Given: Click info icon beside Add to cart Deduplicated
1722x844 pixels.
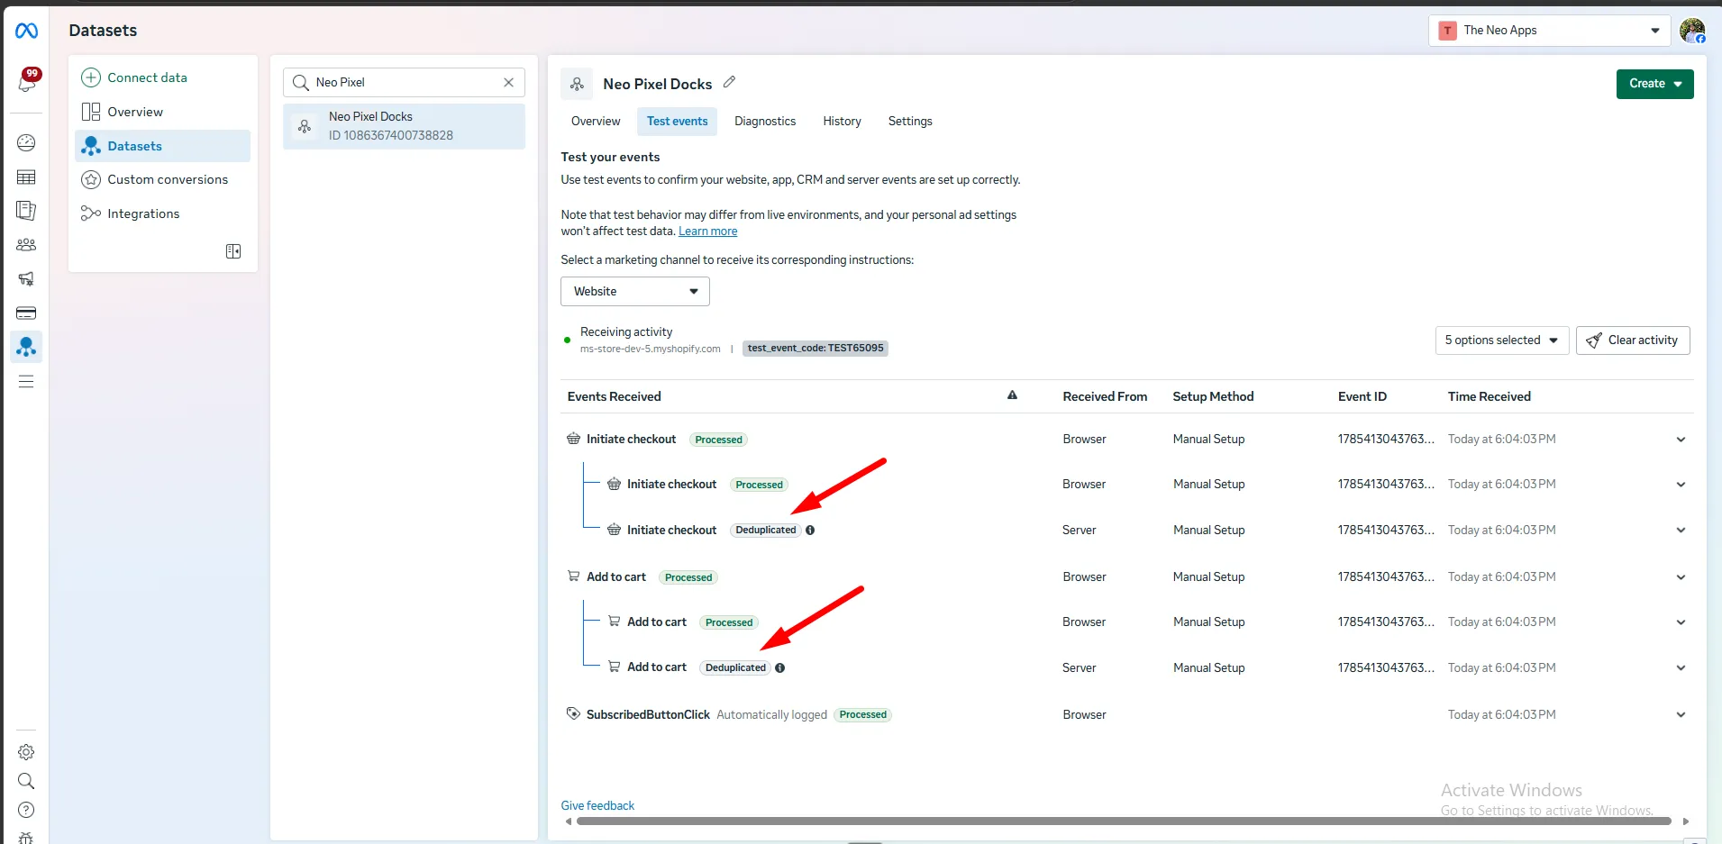Looking at the screenshot, I should [x=780, y=668].
